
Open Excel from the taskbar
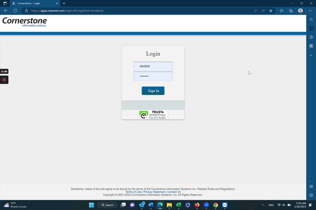pos(178,205)
